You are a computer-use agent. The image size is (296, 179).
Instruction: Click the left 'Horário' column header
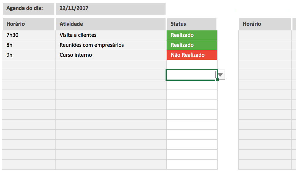[28, 24]
